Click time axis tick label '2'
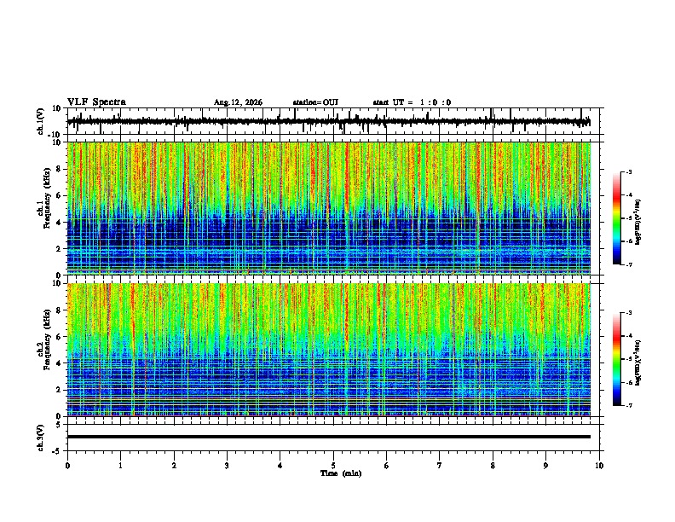The width and height of the screenshot is (675, 522). click(x=174, y=466)
